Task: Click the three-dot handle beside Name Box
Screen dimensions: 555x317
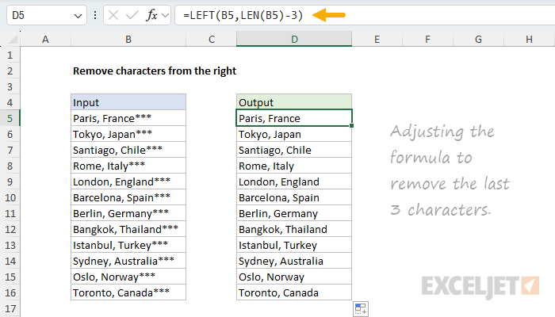Action: click(95, 15)
